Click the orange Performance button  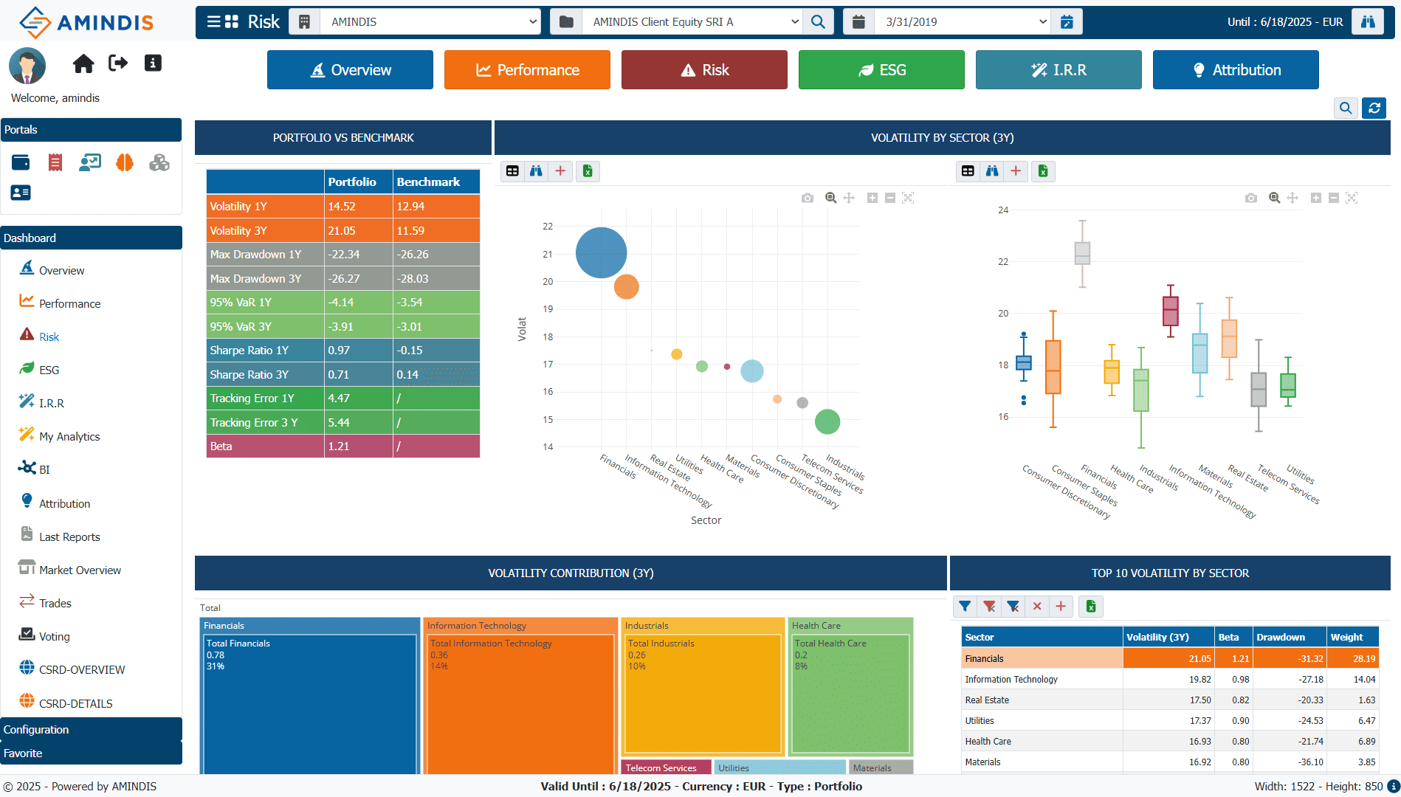(527, 70)
